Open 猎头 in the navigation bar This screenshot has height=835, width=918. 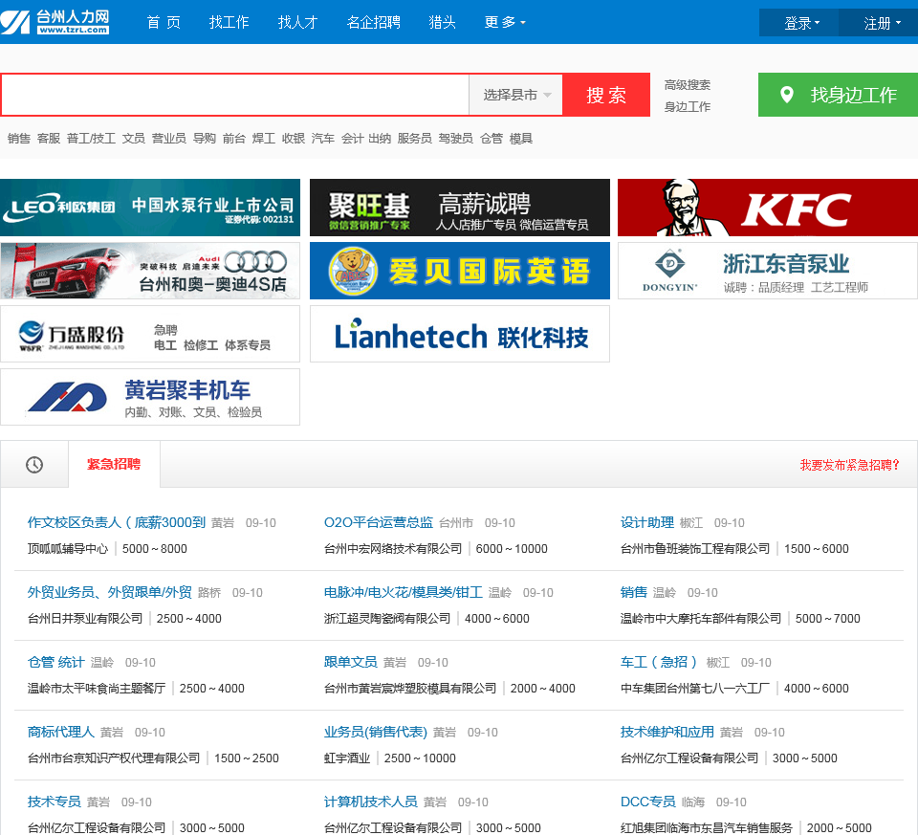point(442,22)
